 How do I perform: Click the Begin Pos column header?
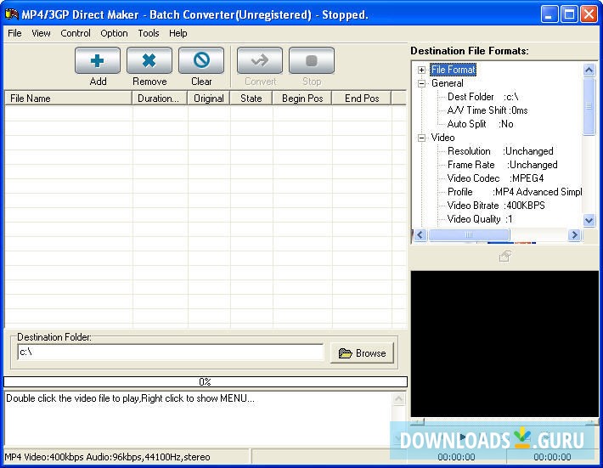click(302, 99)
